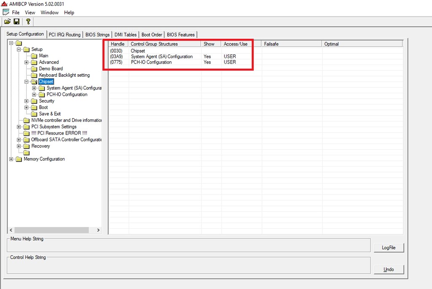
Task: Open the DMI Tables tab
Action: (125, 35)
